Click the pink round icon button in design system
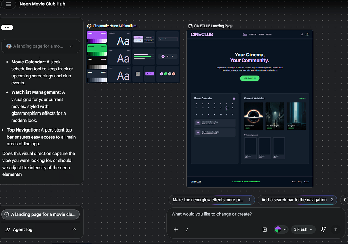Image resolution: width=348 pixels, height=244 pixels. (x=174, y=74)
